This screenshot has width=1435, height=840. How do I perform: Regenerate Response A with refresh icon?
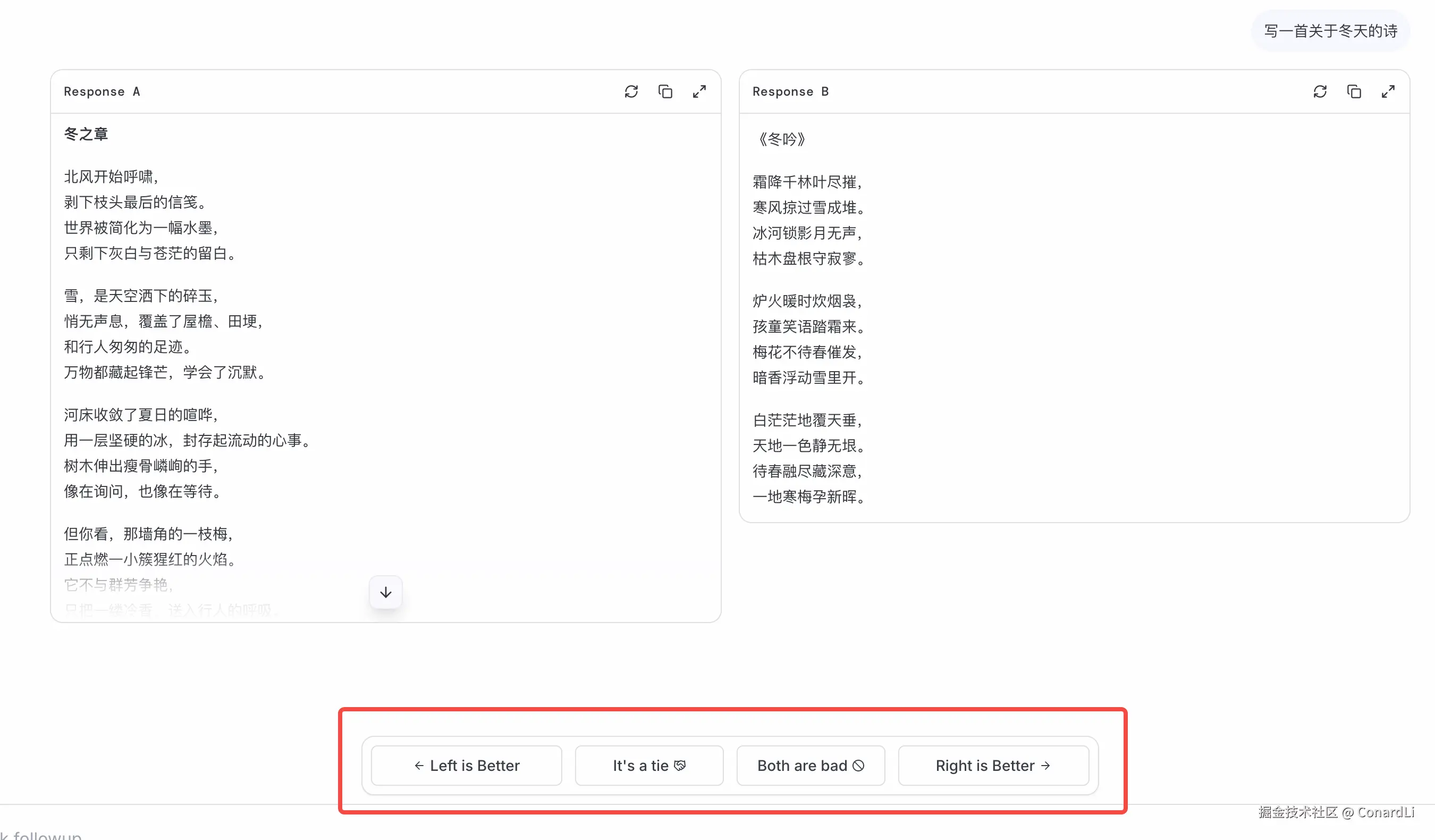(x=631, y=91)
